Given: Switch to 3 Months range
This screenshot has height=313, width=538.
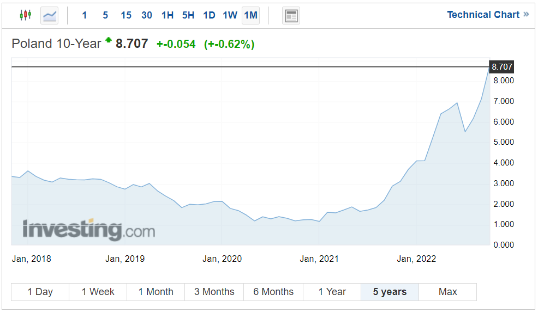Looking at the screenshot, I should pyautogui.click(x=214, y=292).
